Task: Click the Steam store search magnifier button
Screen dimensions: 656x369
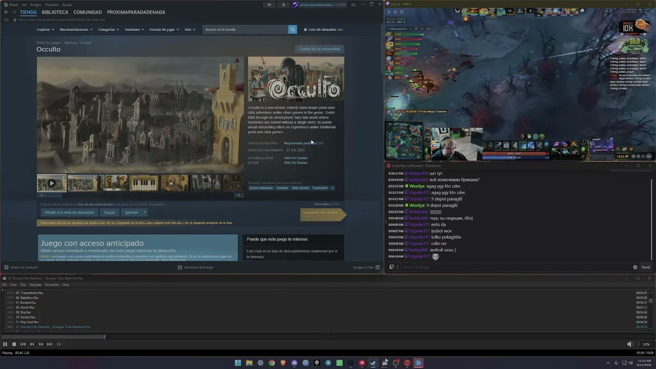Action: pos(293,29)
